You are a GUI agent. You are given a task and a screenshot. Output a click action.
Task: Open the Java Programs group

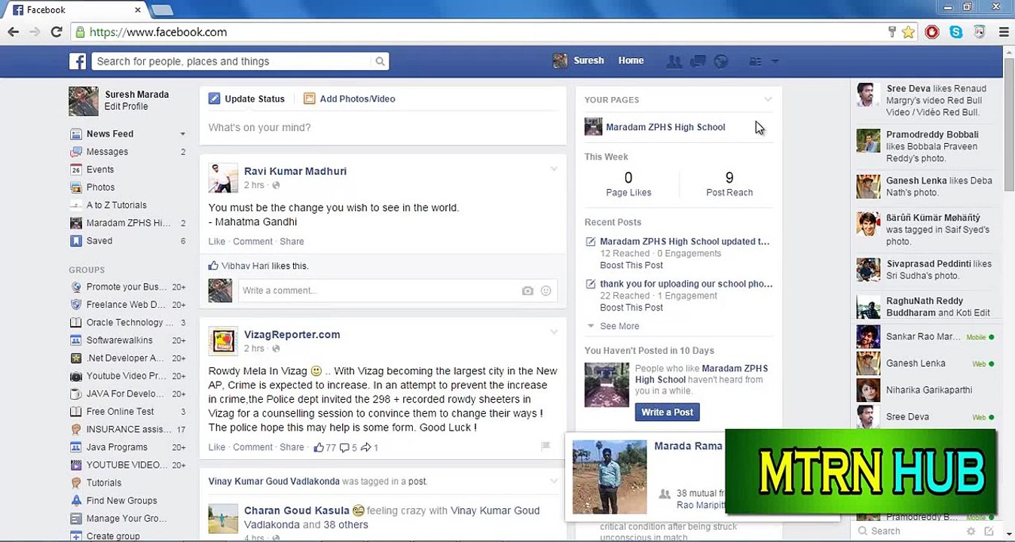117,447
